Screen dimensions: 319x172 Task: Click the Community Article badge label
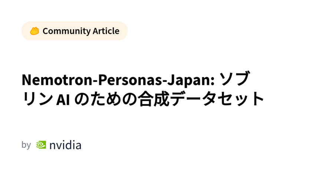(81, 31)
